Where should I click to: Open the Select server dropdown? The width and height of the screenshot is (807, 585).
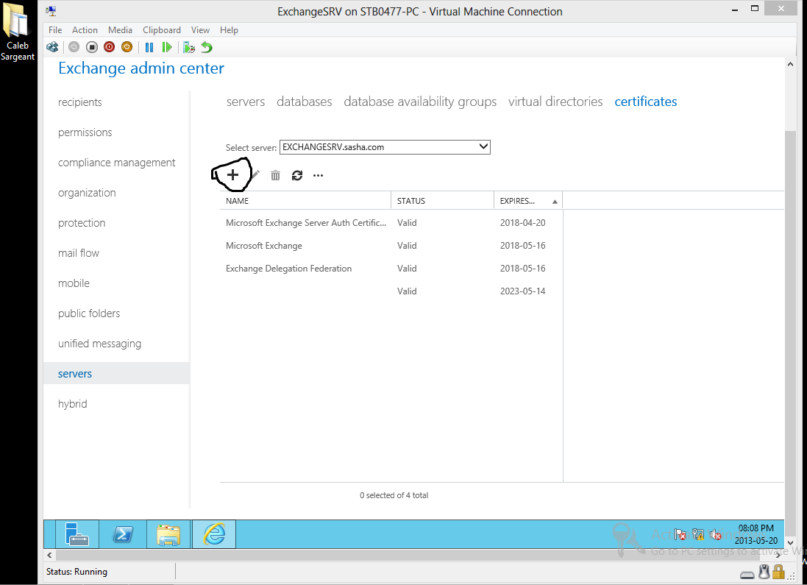(x=385, y=147)
